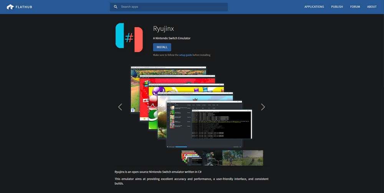
Task: Click the Flathub logo icon
Action: pos(10,7)
